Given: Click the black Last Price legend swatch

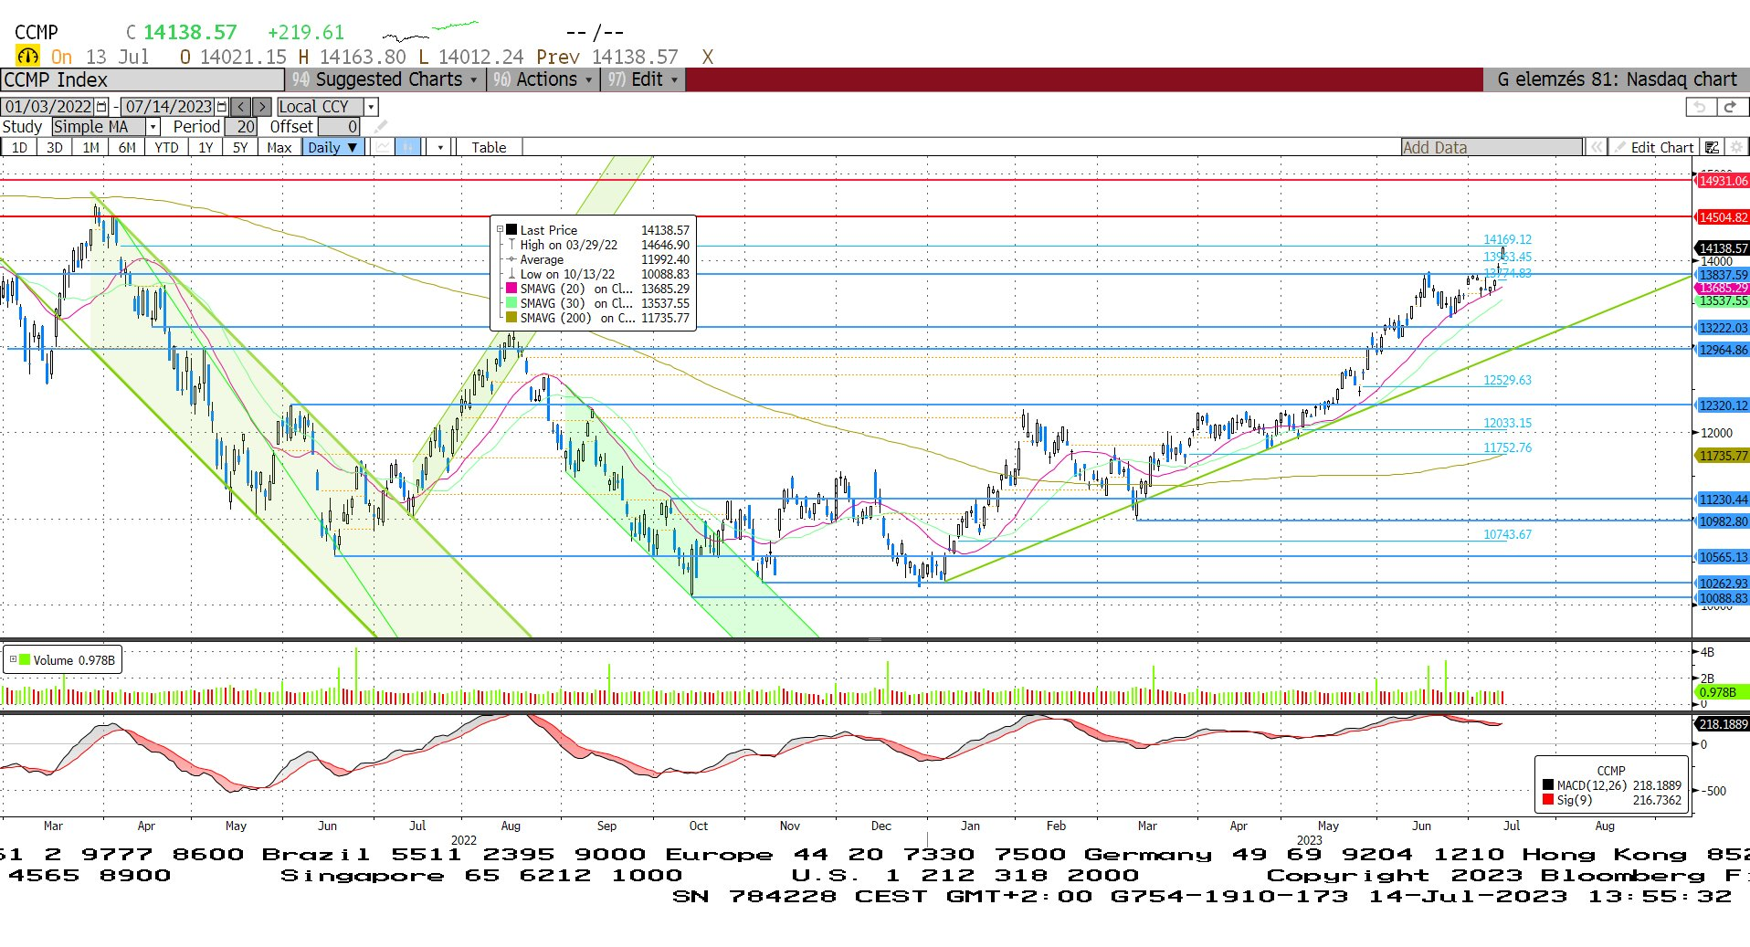Looking at the screenshot, I should pos(511,230).
